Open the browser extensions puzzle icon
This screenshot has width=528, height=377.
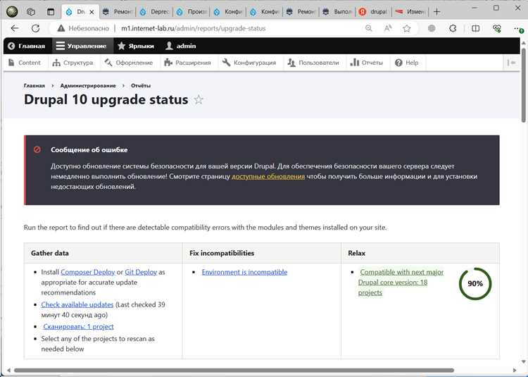[453, 28]
